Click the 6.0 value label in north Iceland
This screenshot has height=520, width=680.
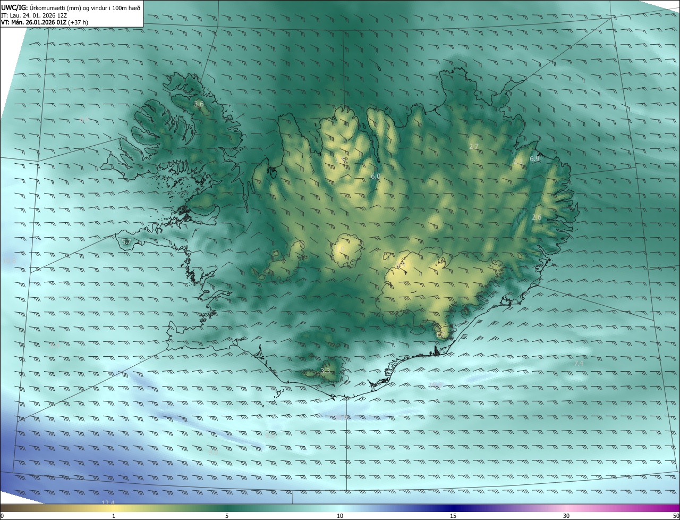(376, 176)
